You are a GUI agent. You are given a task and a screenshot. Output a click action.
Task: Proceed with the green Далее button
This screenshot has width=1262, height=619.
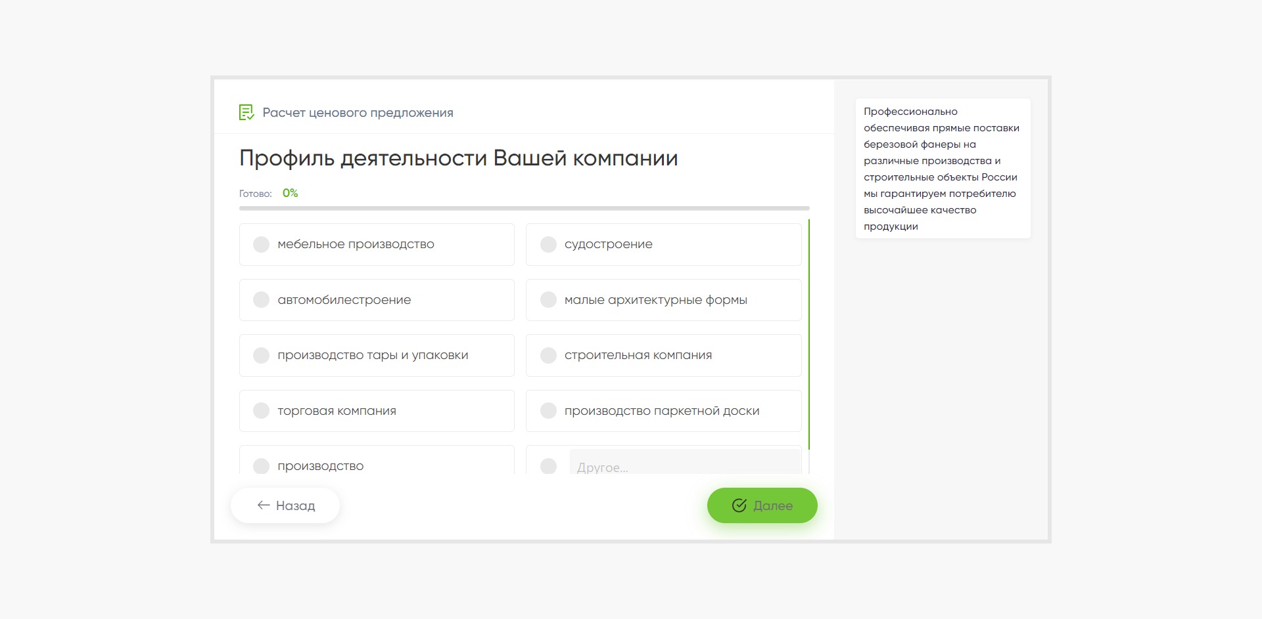coord(762,505)
